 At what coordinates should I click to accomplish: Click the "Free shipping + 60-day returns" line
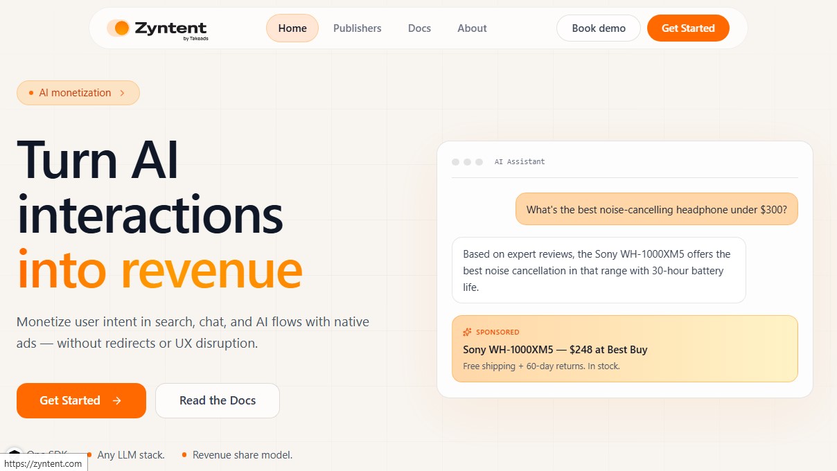point(541,366)
